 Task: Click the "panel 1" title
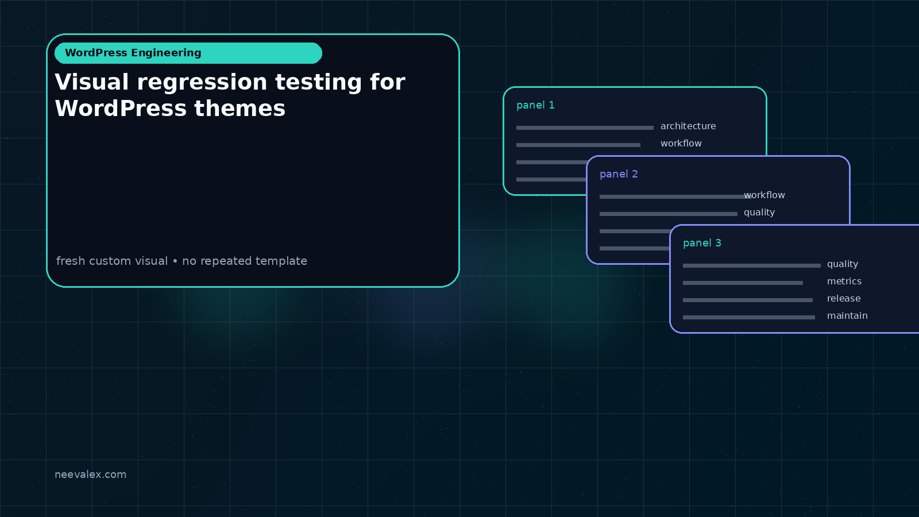pyautogui.click(x=535, y=105)
